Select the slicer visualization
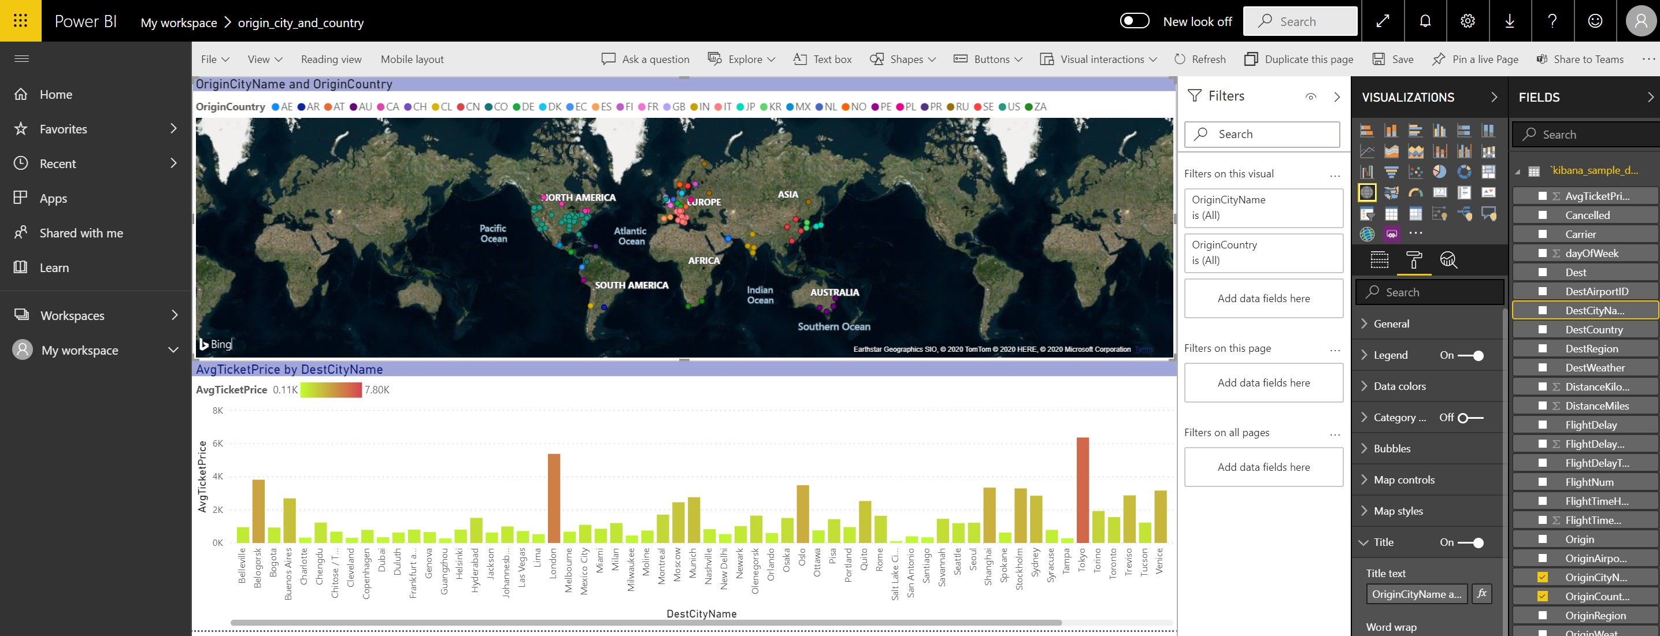 click(1367, 214)
